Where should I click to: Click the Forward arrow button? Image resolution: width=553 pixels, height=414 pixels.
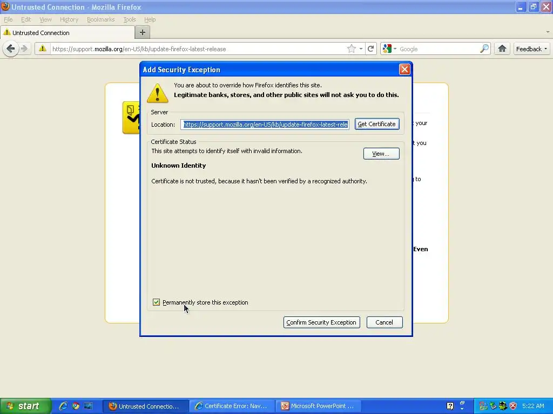tap(24, 49)
